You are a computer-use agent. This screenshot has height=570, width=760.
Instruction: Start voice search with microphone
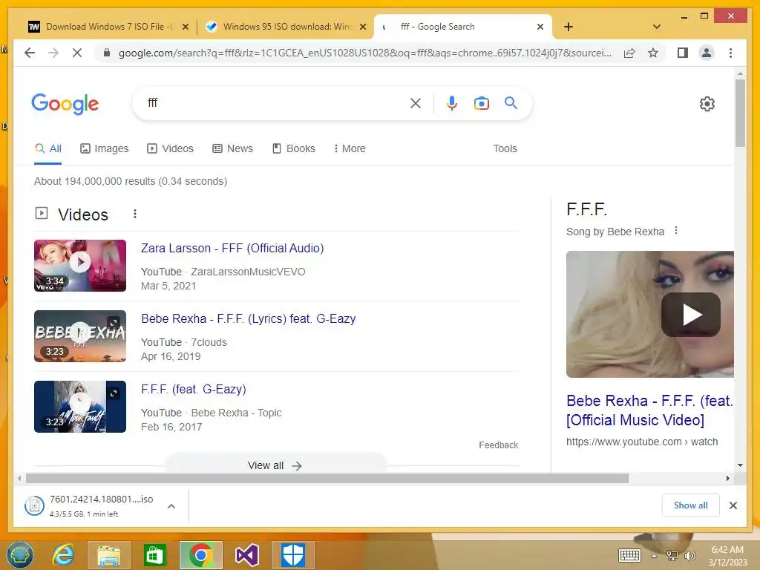point(452,103)
